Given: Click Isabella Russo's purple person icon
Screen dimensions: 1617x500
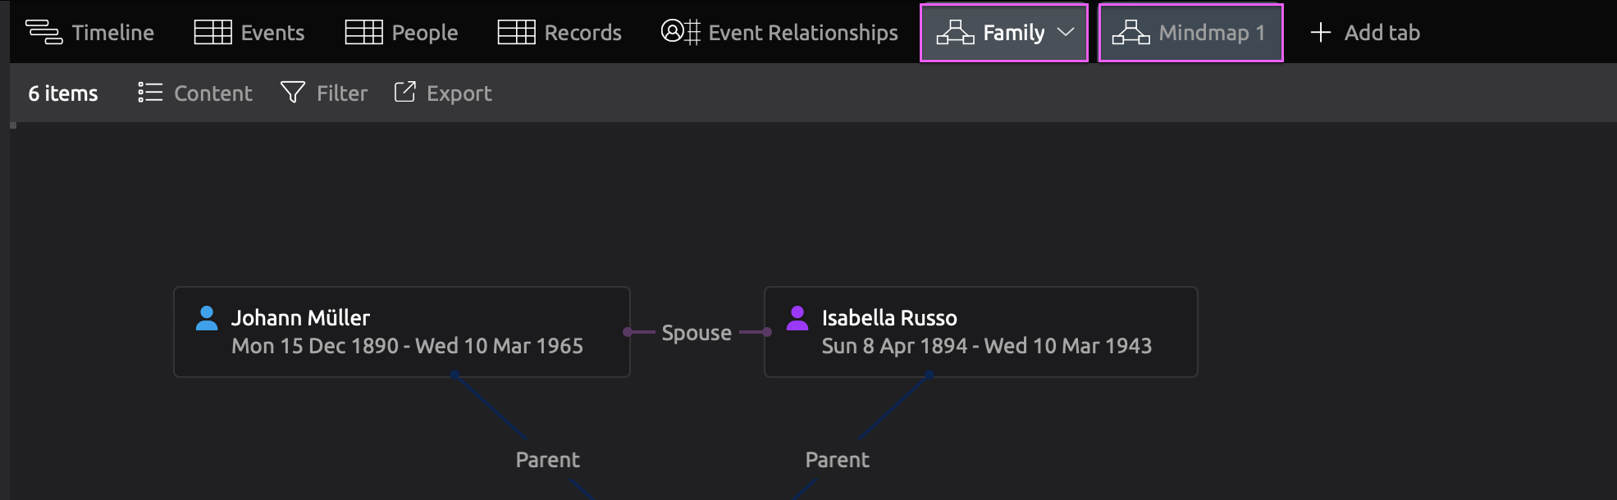Looking at the screenshot, I should (797, 318).
